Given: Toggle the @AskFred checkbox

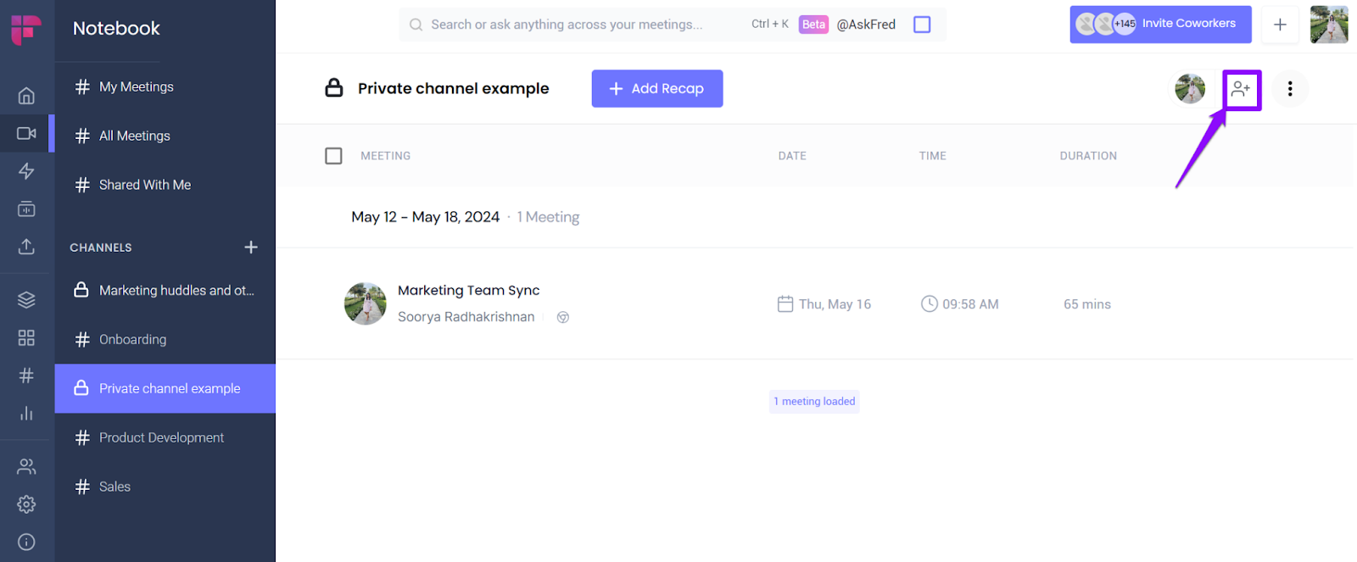Looking at the screenshot, I should pyautogui.click(x=922, y=25).
